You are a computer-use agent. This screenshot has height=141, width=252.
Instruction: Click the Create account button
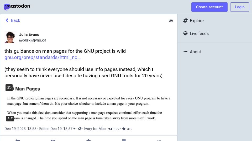[209, 7]
